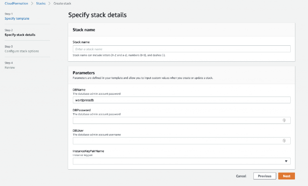Click the stack name constraint hint text
The image size is (308, 186).
click(119, 55)
